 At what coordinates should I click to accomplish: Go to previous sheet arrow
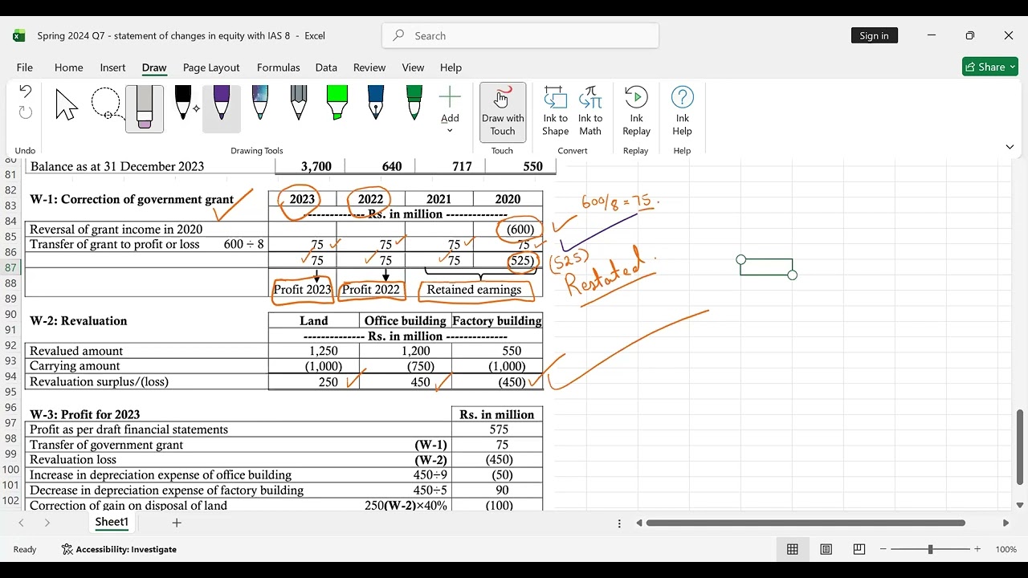point(22,523)
